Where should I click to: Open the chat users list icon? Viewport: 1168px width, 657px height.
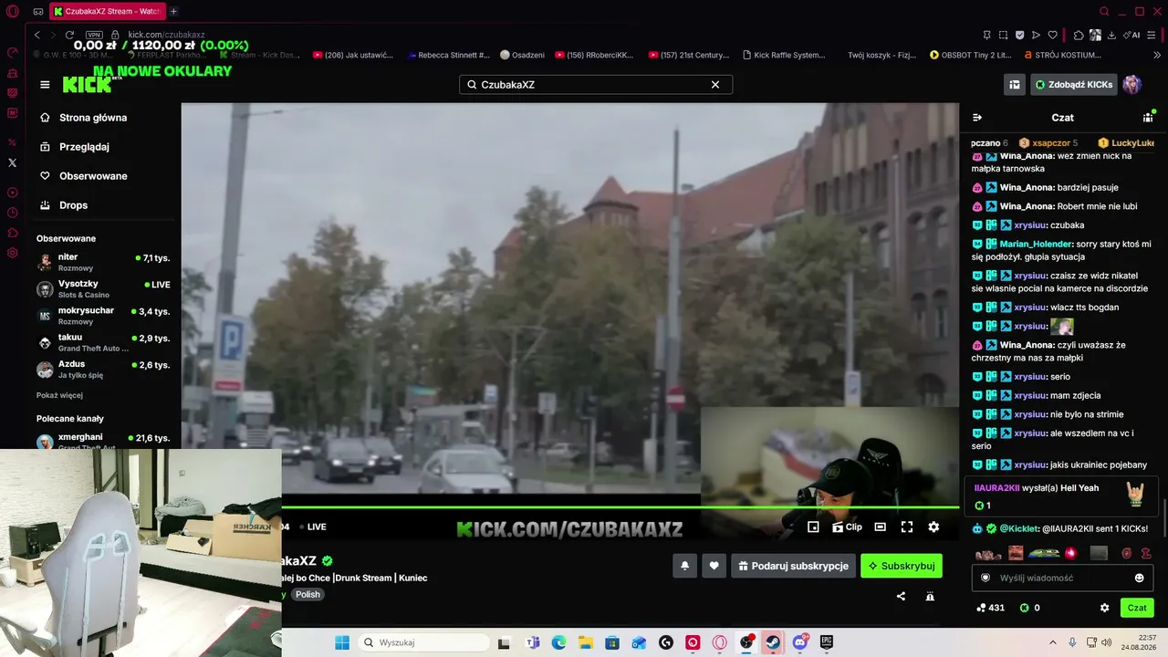click(1148, 118)
